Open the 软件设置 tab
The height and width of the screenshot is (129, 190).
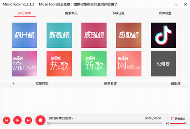(165, 13)
